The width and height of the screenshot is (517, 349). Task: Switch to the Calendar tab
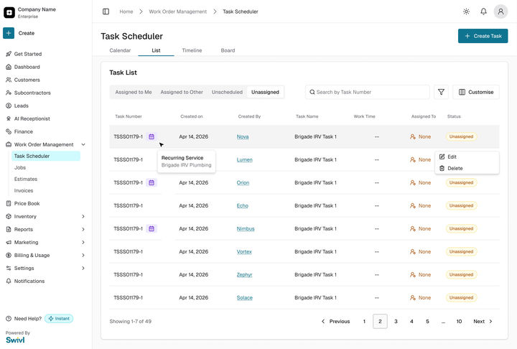[x=120, y=50]
